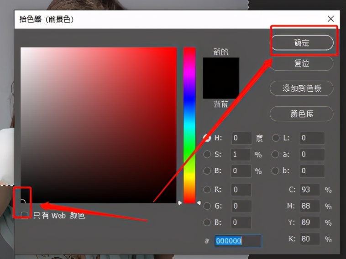Viewport: 346px width, 259px height.
Task: Select the S saturation radio button
Action: click(207, 154)
